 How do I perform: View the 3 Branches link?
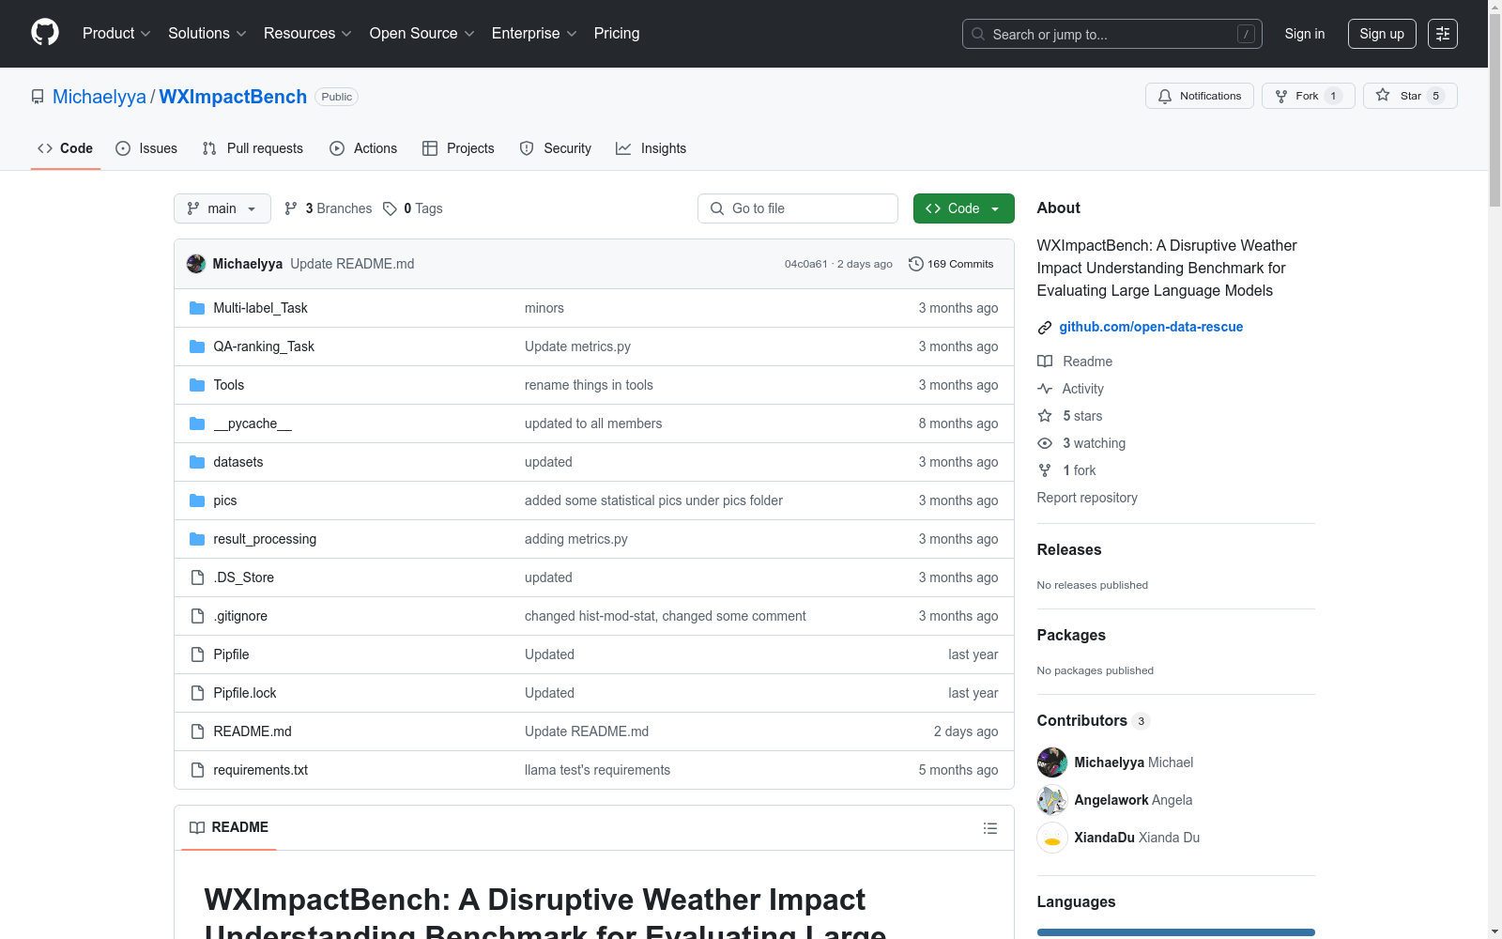coord(329,208)
